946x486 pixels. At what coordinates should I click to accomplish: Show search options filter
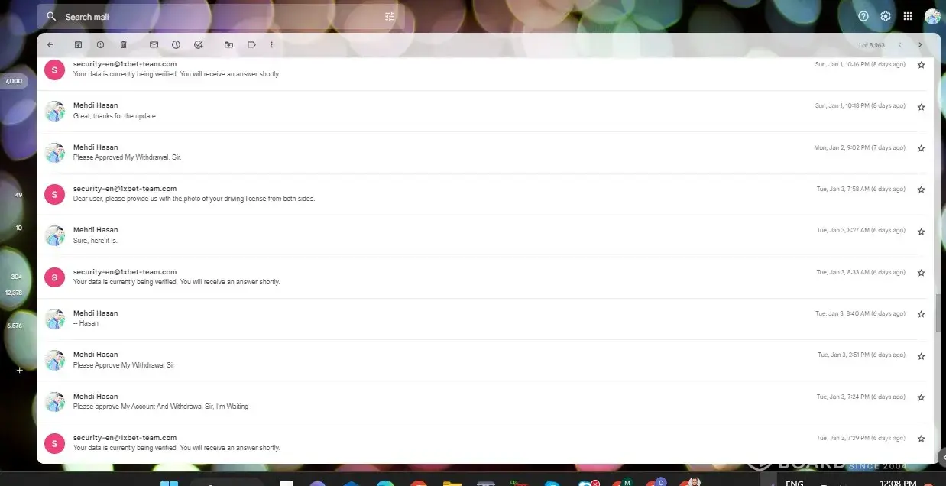390,17
